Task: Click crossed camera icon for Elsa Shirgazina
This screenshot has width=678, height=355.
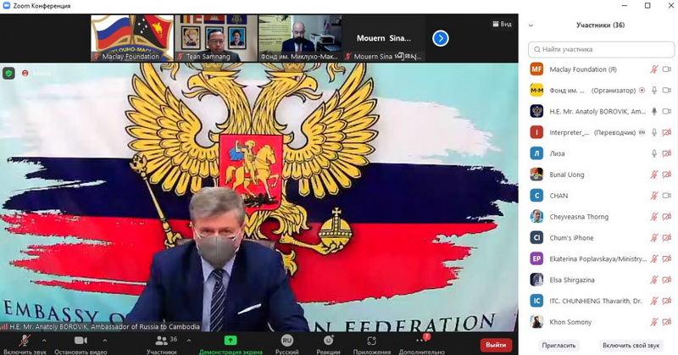Action: [x=667, y=280]
